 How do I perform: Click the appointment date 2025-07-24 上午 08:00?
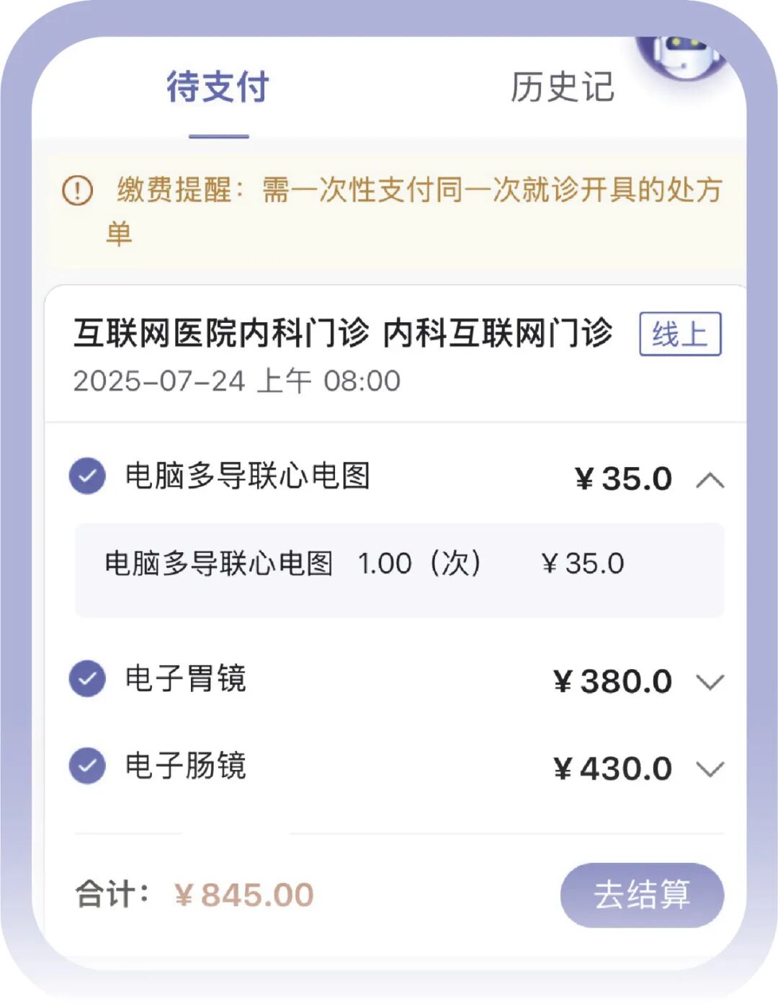(x=236, y=381)
